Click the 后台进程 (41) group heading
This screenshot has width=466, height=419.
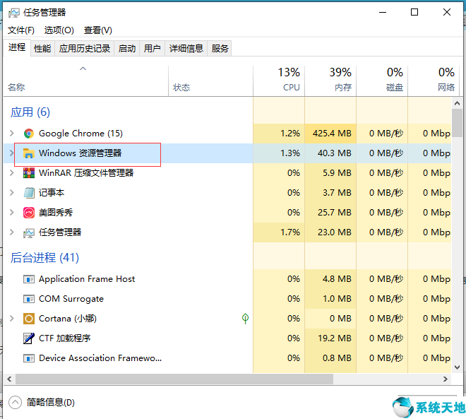click(45, 258)
